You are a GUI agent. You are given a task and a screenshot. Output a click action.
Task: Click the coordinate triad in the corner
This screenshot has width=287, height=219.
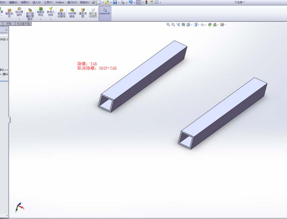(x=19, y=207)
